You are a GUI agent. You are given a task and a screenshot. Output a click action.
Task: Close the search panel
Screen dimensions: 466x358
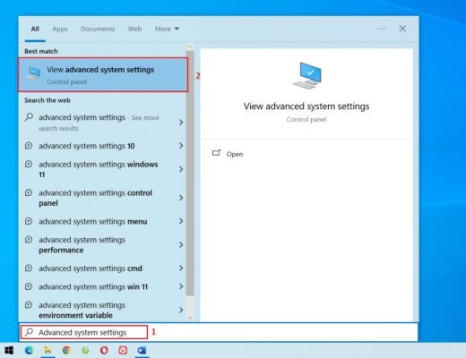coord(402,29)
